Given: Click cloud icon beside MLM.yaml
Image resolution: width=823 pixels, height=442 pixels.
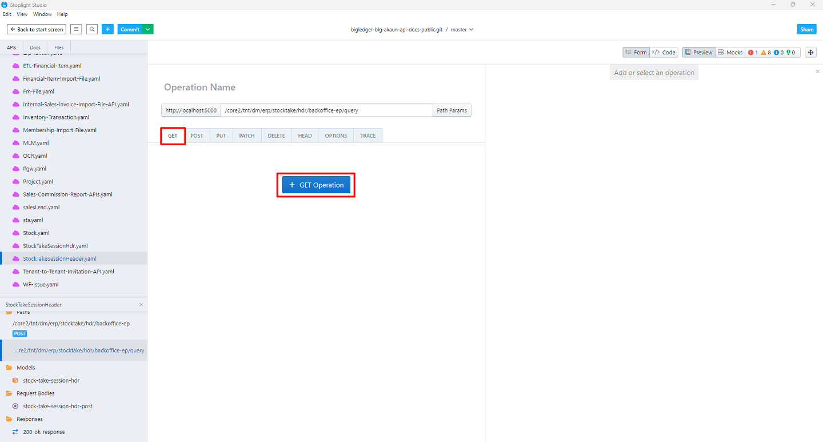Looking at the screenshot, I should pyautogui.click(x=16, y=143).
